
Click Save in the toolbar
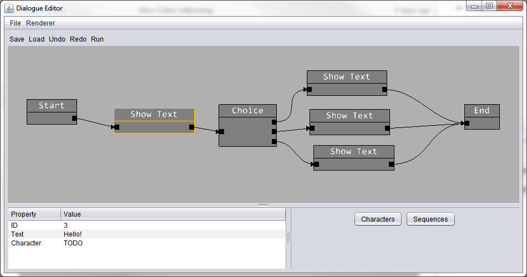(17, 39)
